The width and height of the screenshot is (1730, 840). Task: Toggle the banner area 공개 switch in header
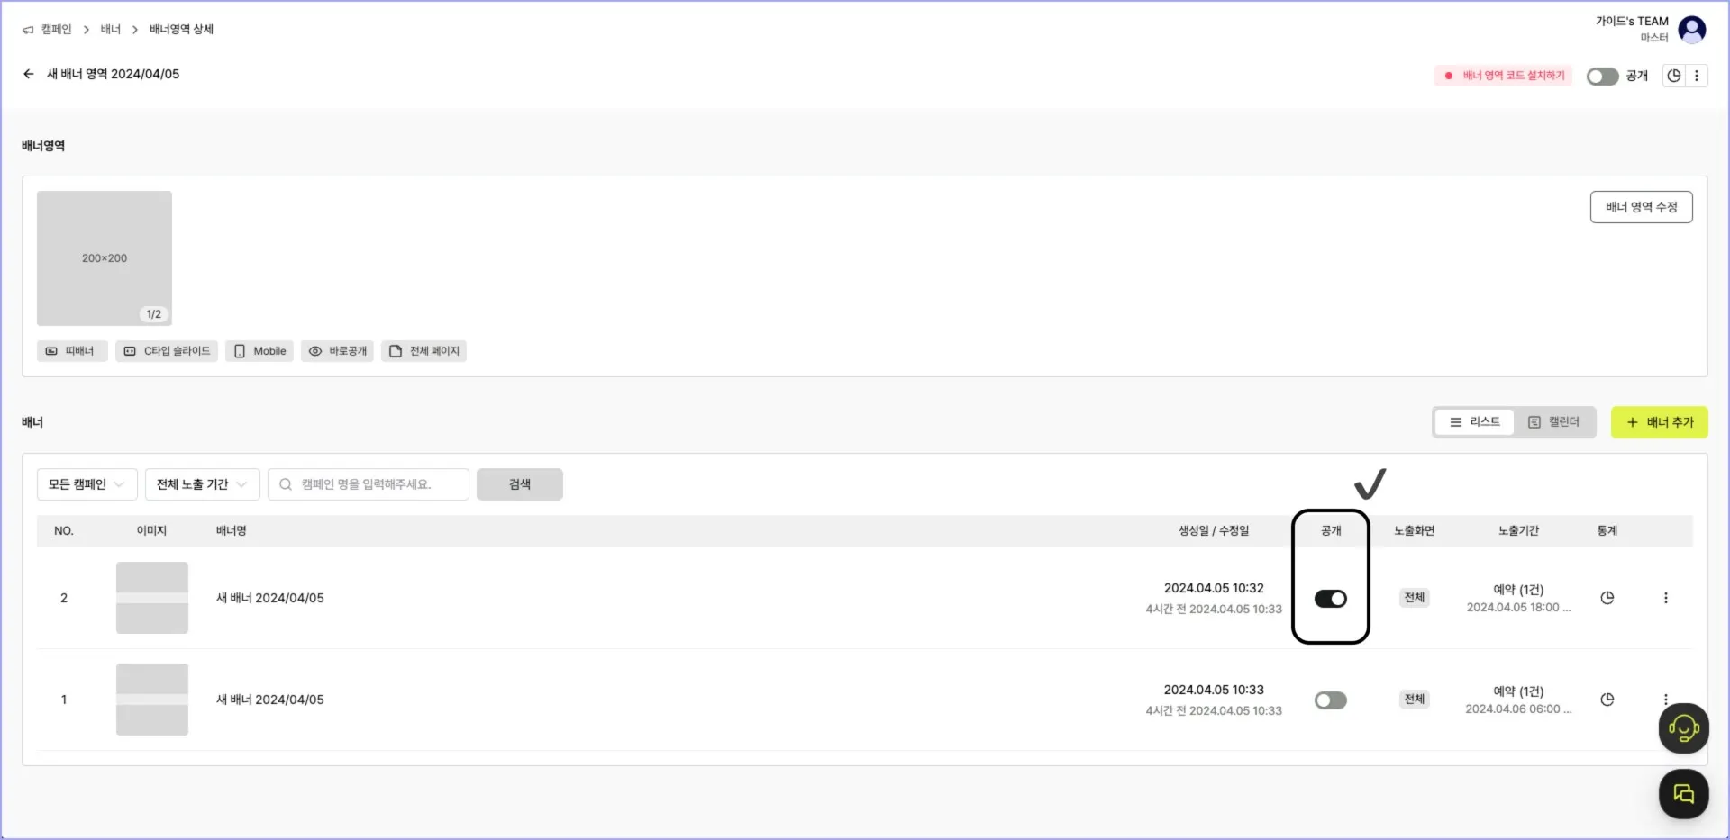click(1602, 77)
